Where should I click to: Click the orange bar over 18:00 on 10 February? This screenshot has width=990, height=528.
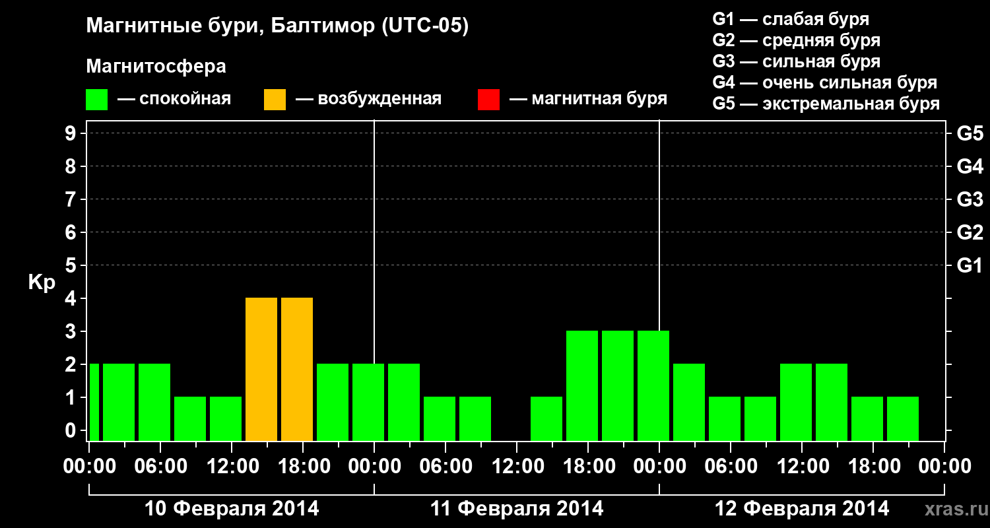297,369
